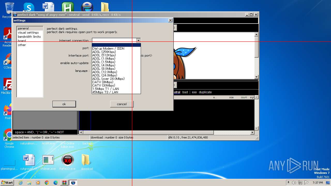331x186 pixels.
Task: Switch to the bad filter tab
Action: (x=185, y=92)
